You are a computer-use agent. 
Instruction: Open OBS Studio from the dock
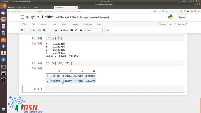(3, 80)
